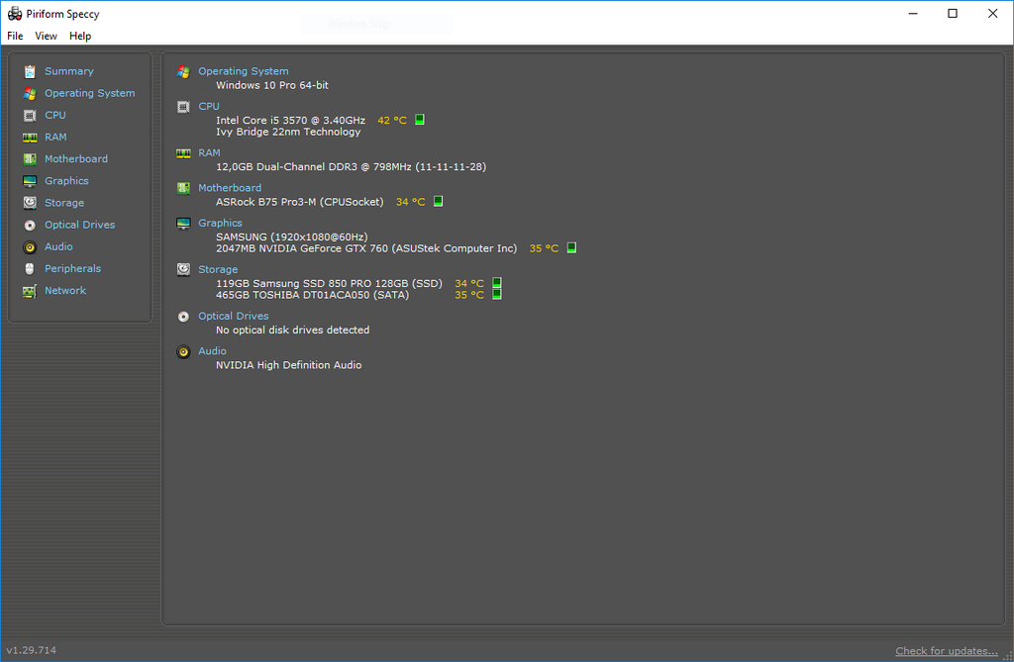Click the 34 °C motherboard temperature value

(x=411, y=202)
